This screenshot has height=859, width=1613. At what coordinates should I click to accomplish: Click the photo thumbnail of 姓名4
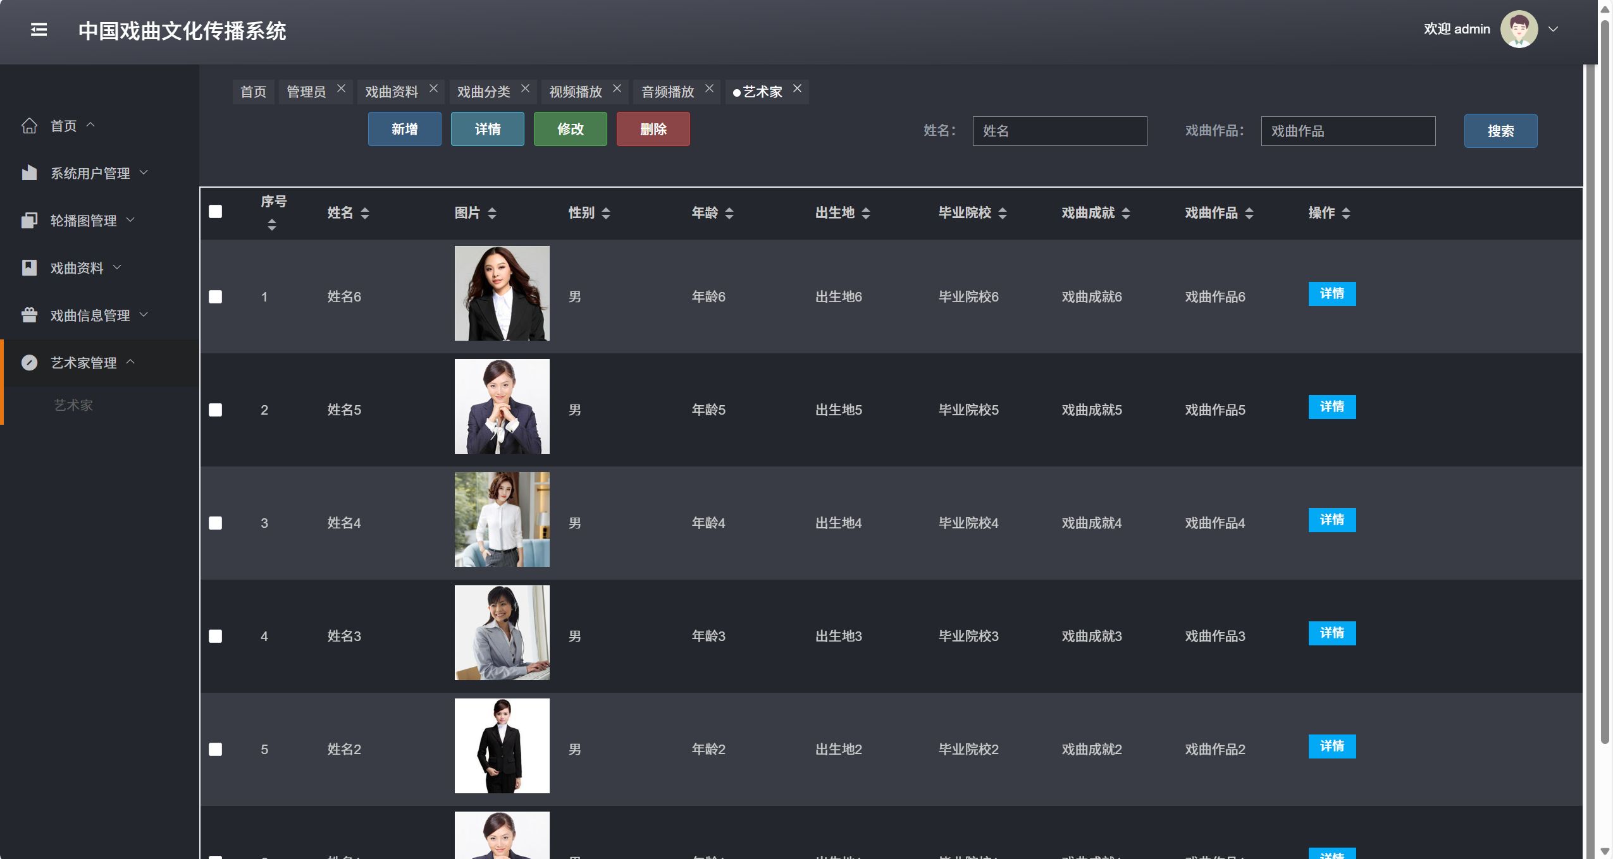pyautogui.click(x=502, y=520)
